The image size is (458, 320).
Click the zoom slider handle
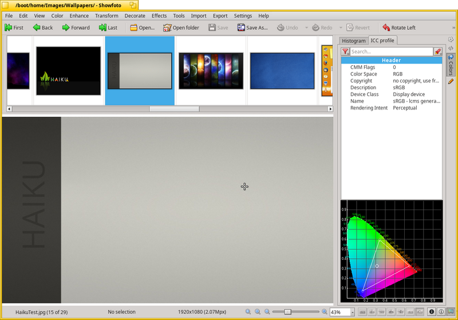point(288,311)
